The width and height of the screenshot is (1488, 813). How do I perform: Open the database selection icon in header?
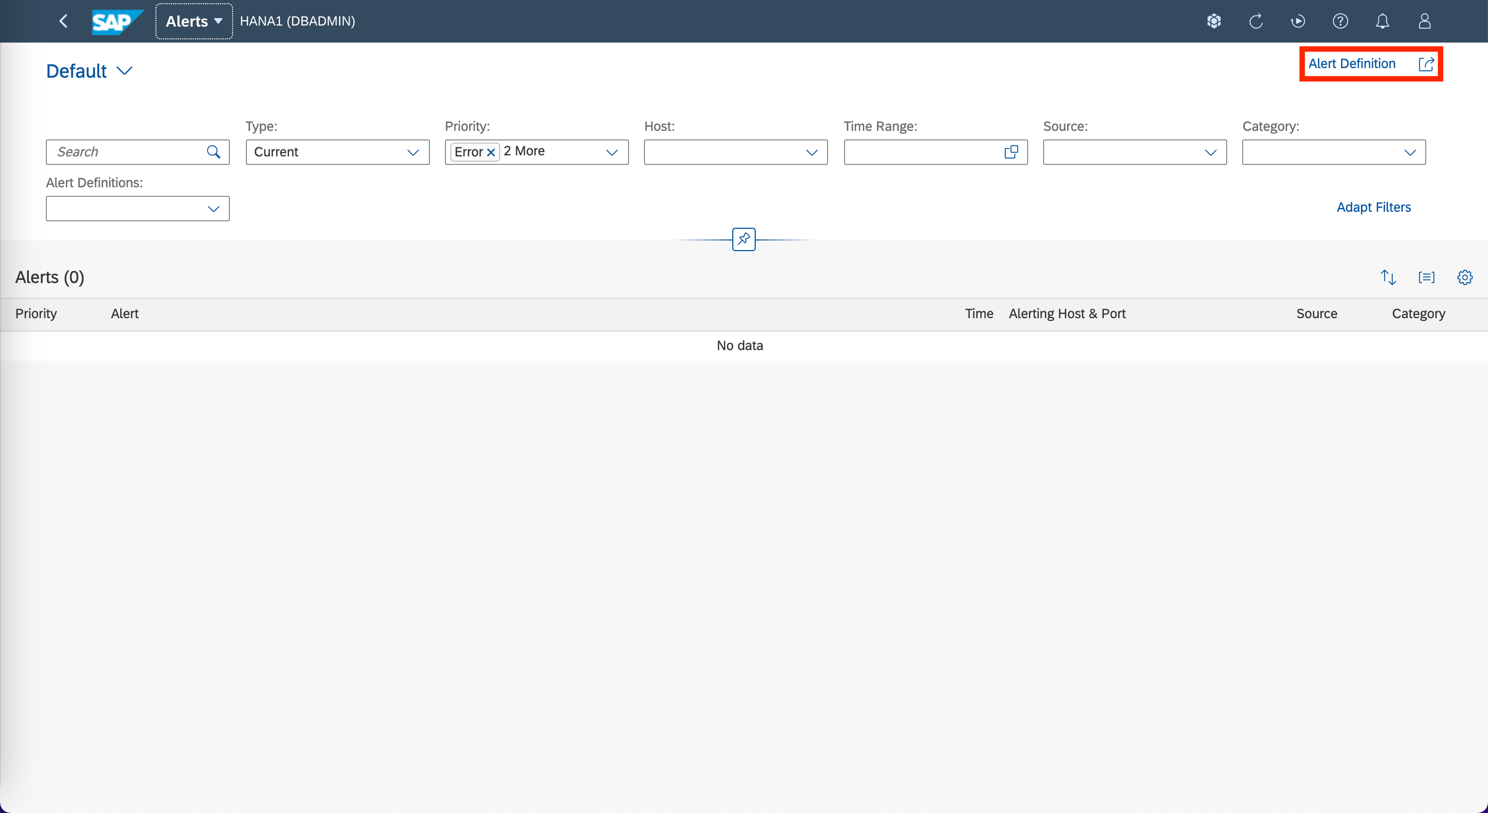pos(1213,21)
